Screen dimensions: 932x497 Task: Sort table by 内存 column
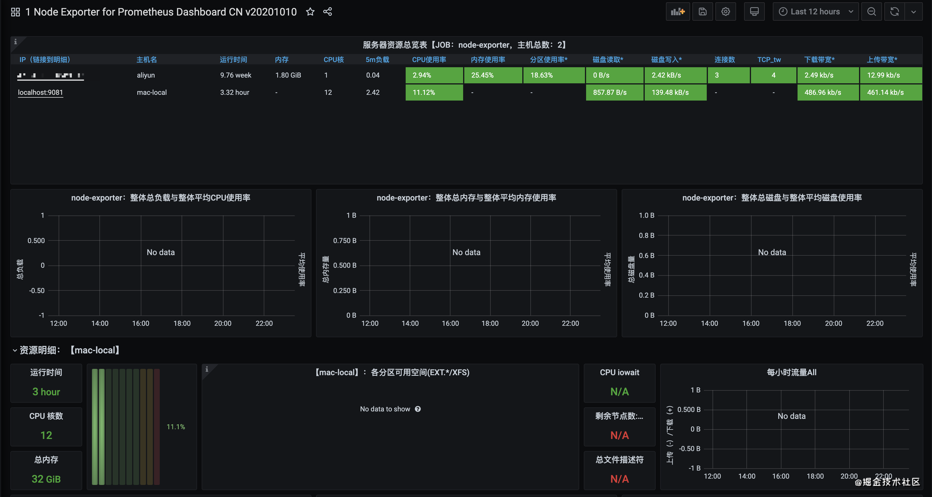(282, 60)
